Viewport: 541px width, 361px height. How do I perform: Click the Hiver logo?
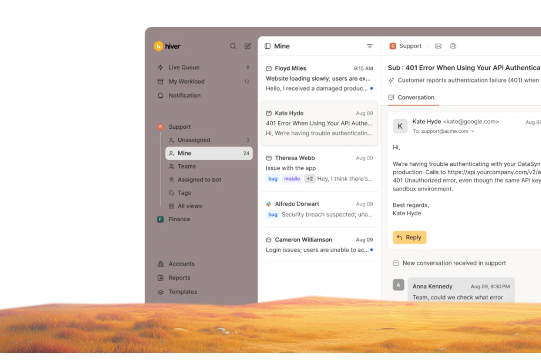point(167,46)
